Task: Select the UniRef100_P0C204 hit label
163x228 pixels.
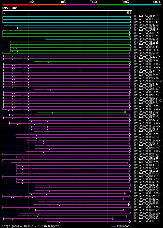Action: pyautogui.click(x=146, y=78)
